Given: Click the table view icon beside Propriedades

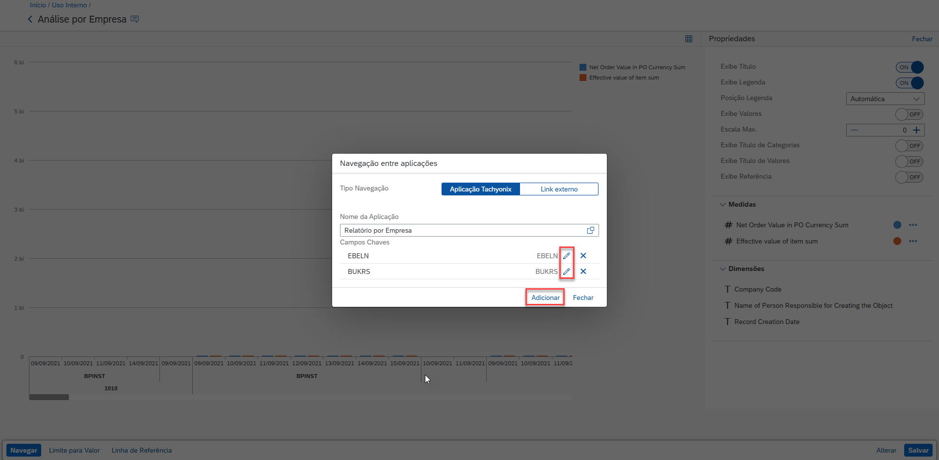Looking at the screenshot, I should tap(689, 39).
